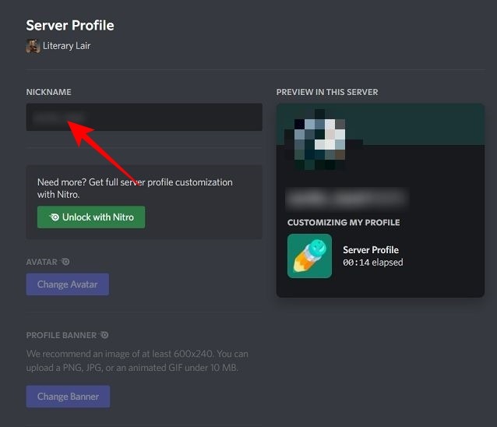Click the AVATAR section label

[x=42, y=262]
